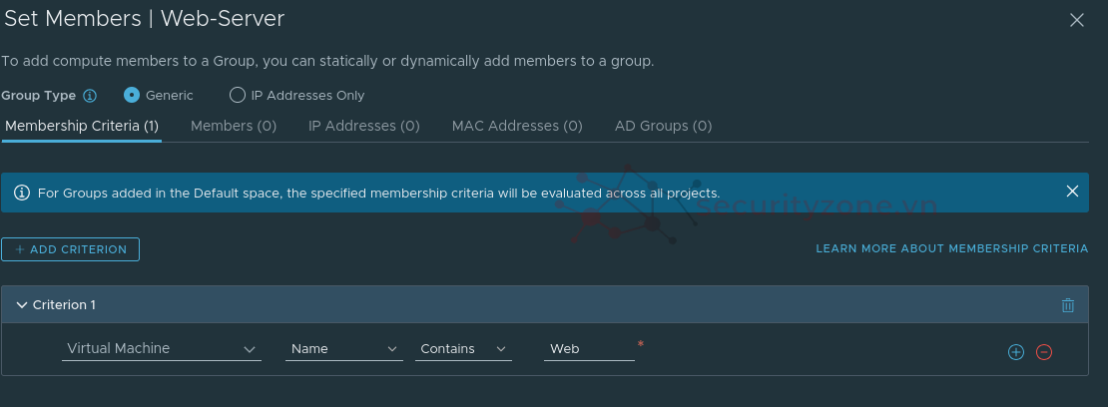
Task: Click the Group Type info icon
Action: pos(90,96)
